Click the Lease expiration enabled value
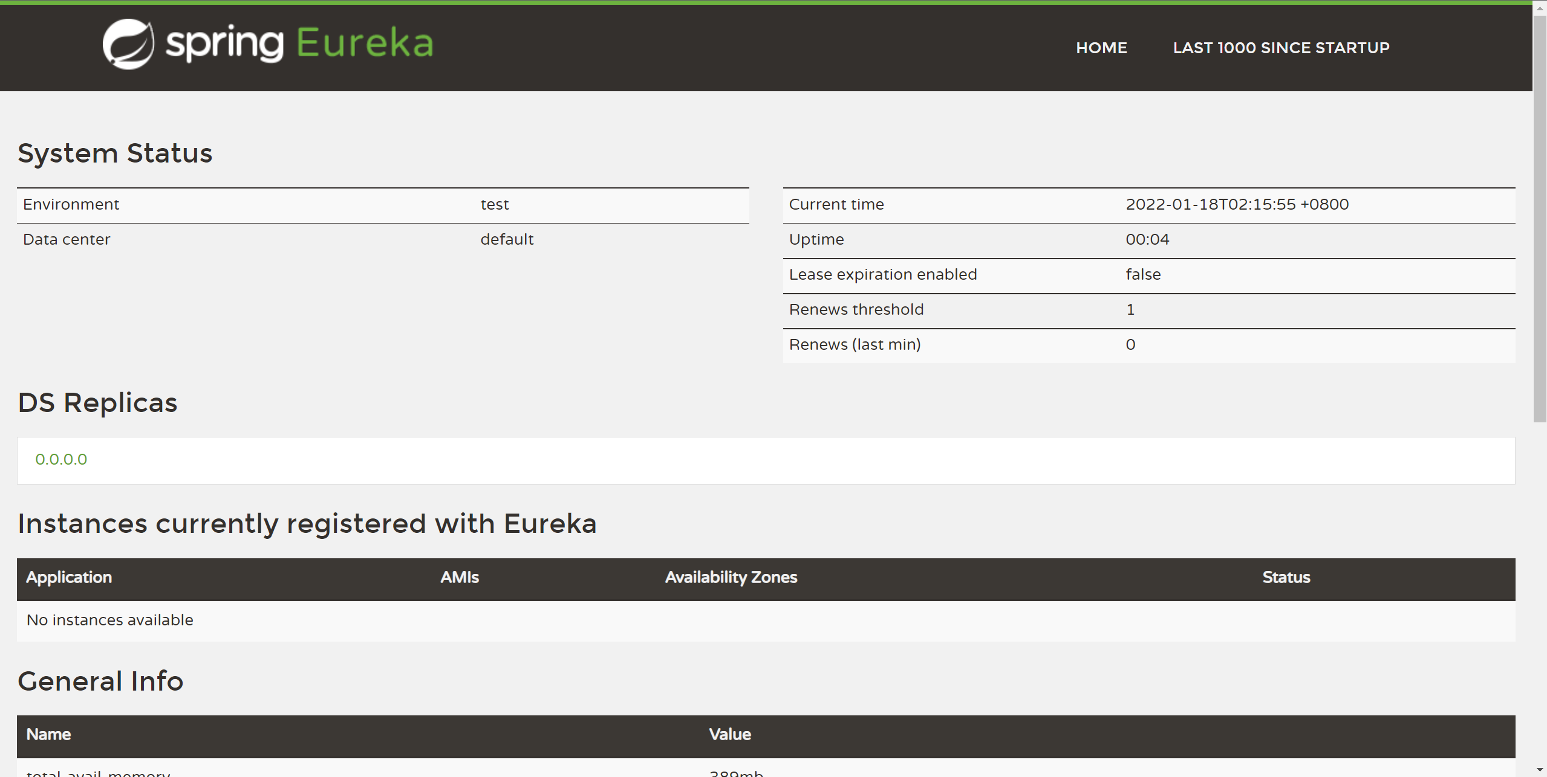 pos(1142,274)
